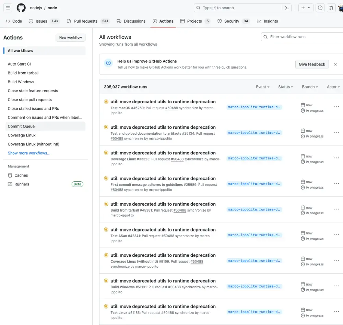Viewport: 343px width, 325px height.
Task: Focus the Filter workflow runs field
Action: [x=304, y=37]
